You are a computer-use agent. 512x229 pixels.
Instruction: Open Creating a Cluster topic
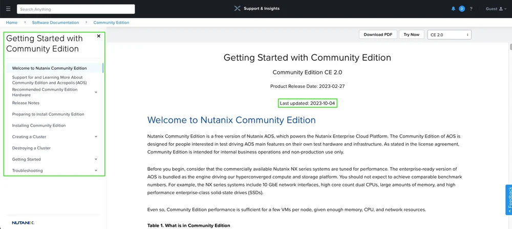click(x=29, y=136)
